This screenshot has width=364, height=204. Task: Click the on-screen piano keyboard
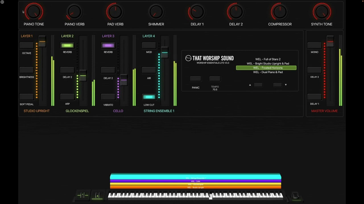(196, 195)
